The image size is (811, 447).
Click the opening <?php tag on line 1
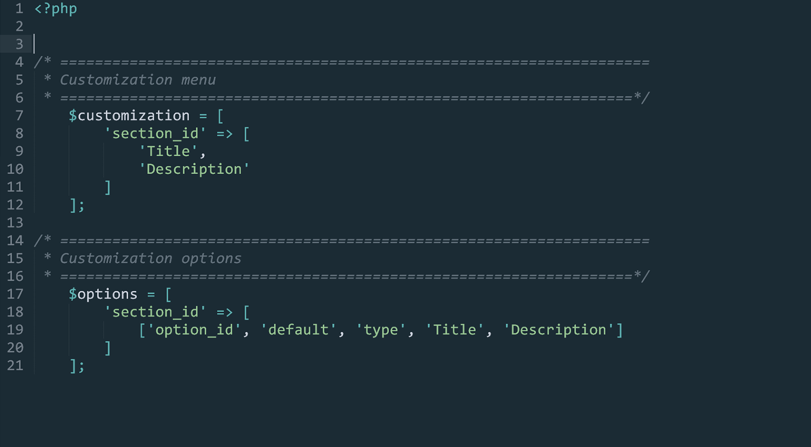click(x=56, y=9)
